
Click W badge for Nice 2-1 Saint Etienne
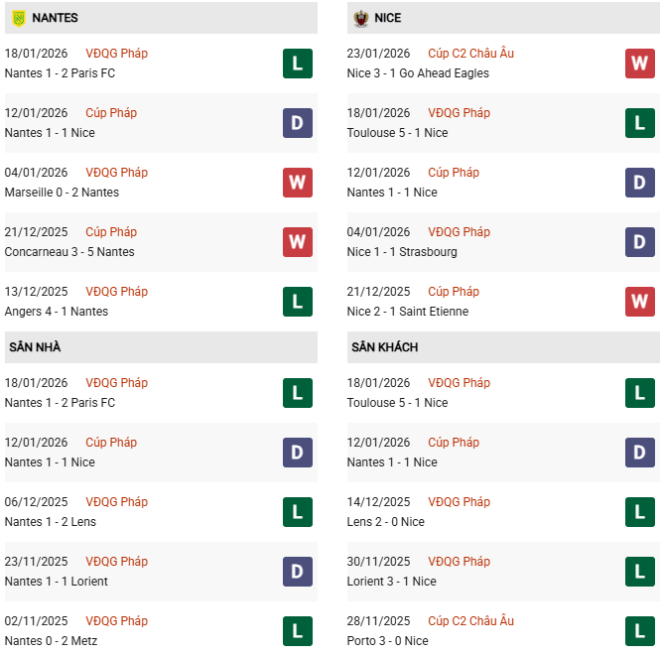pyautogui.click(x=640, y=302)
